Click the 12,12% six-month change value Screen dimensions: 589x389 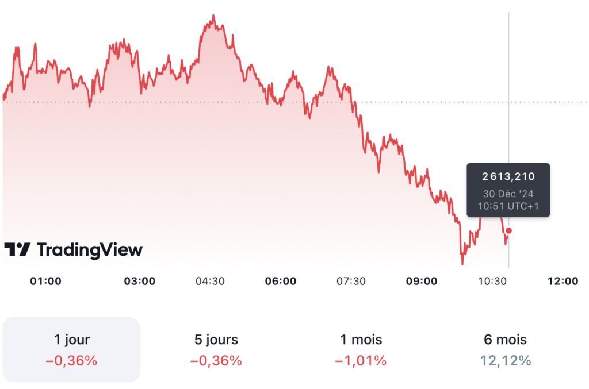point(505,361)
